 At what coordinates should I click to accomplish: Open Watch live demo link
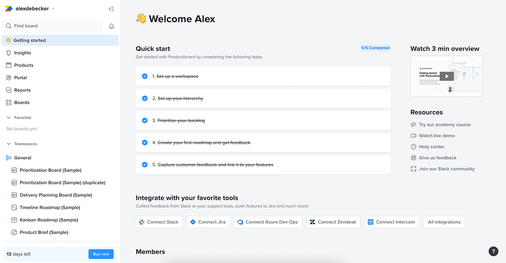437,136
